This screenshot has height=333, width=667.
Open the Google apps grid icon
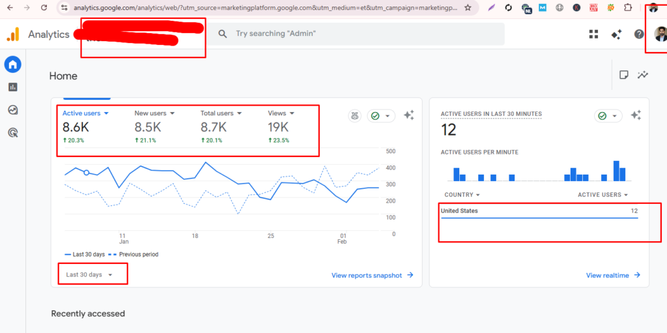[x=593, y=34]
